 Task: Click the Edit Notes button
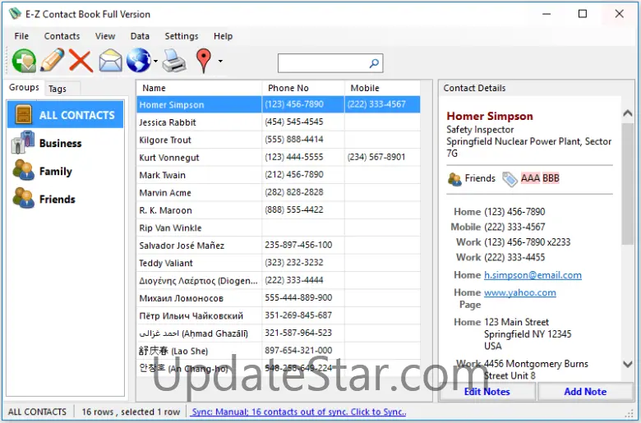coord(487,392)
